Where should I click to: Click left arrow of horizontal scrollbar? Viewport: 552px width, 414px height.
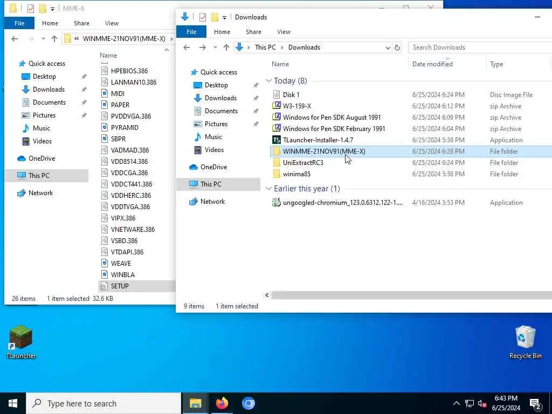[x=267, y=295]
